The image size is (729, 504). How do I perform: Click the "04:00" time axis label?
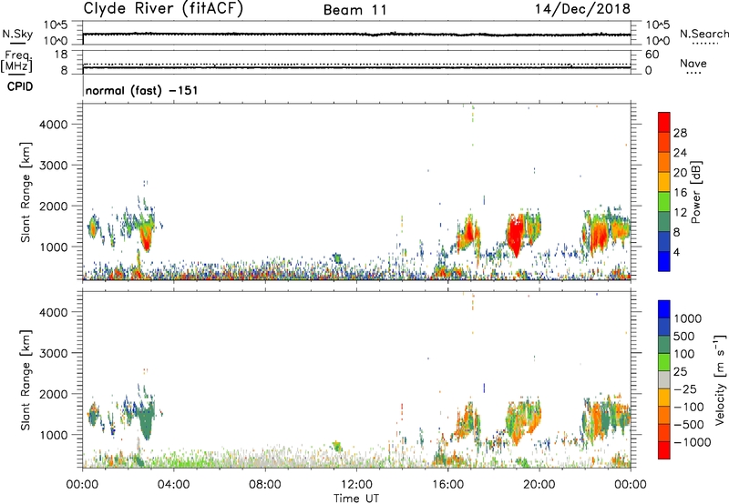[x=173, y=485]
